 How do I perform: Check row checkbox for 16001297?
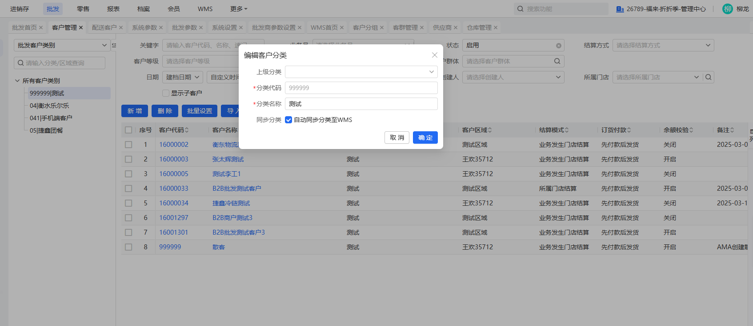pos(128,218)
